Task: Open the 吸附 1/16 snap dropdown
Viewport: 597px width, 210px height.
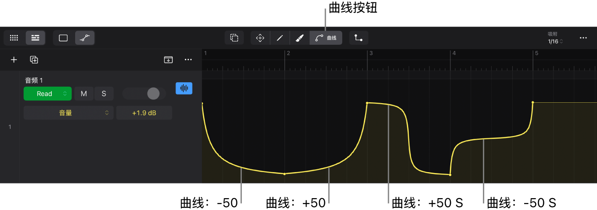Action: [555, 38]
